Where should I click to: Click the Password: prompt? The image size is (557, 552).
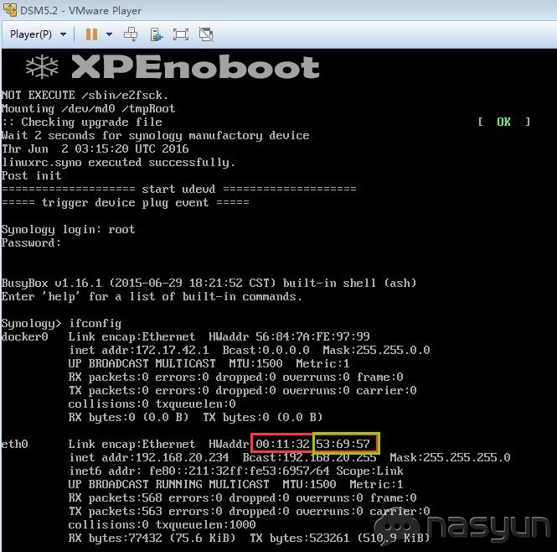[x=31, y=243]
